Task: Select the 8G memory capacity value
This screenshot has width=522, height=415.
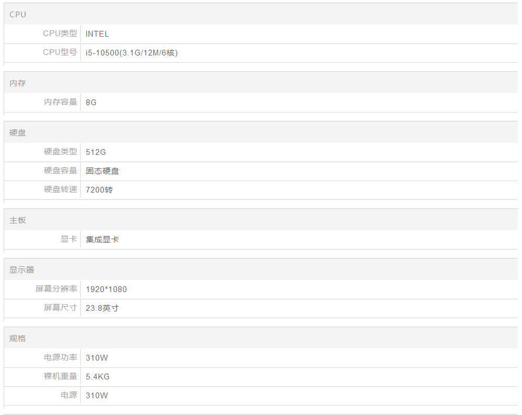Action: pyautogui.click(x=91, y=103)
